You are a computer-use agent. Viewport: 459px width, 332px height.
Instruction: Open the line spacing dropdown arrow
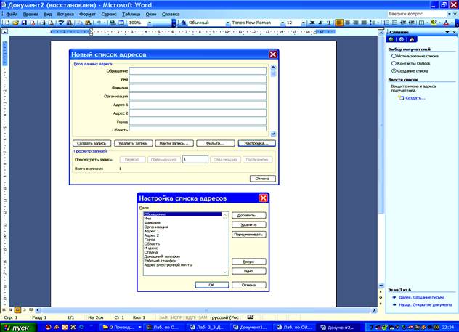[378, 23]
